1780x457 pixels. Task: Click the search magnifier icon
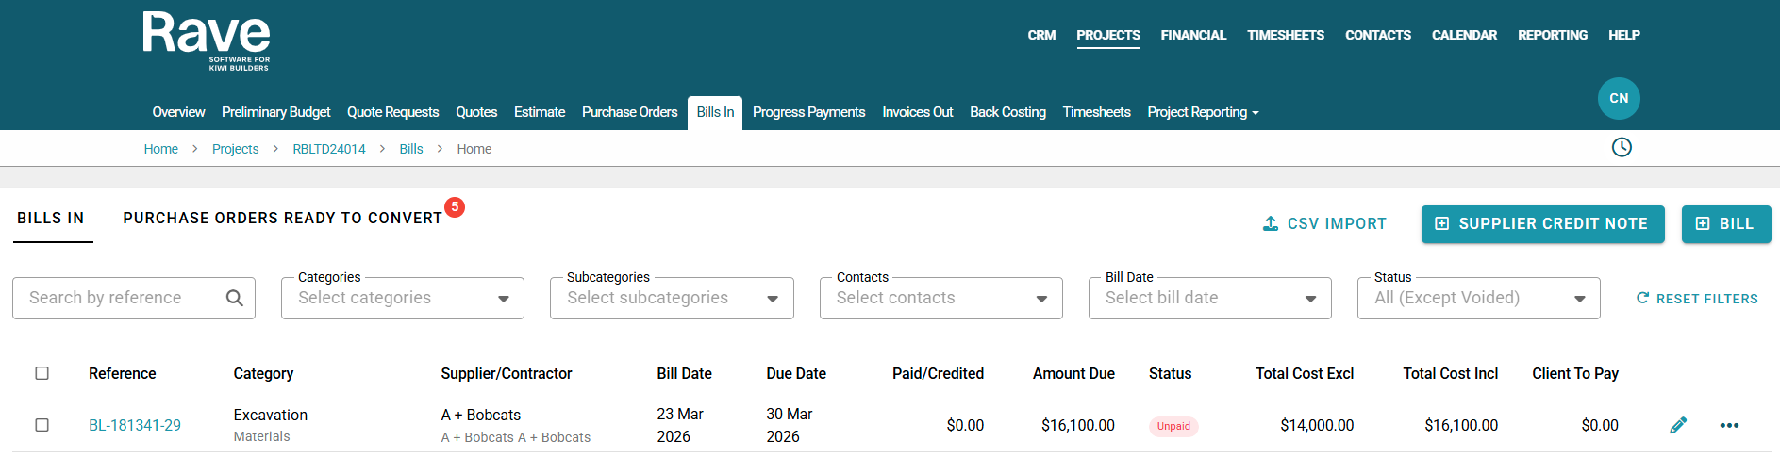tap(235, 298)
